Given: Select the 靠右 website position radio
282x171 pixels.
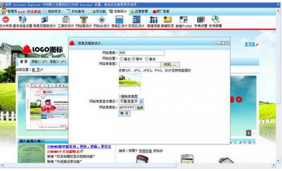Looking at the screenshot, I should 147,59.
